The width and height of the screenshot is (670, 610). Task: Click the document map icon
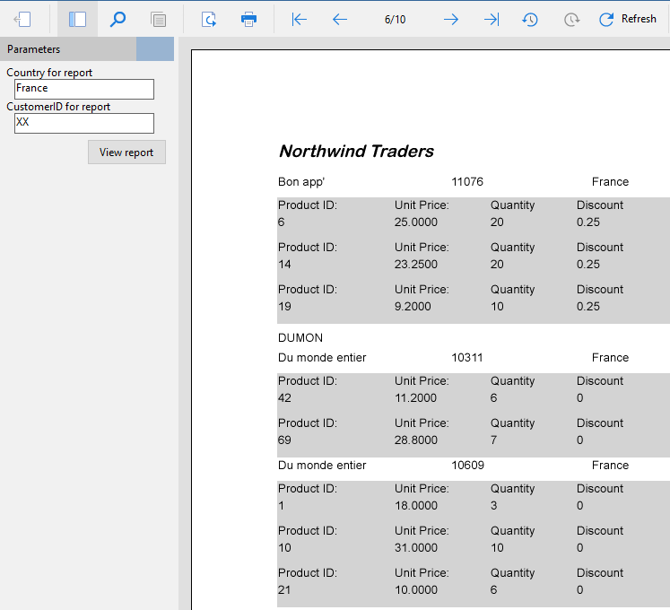(x=159, y=20)
